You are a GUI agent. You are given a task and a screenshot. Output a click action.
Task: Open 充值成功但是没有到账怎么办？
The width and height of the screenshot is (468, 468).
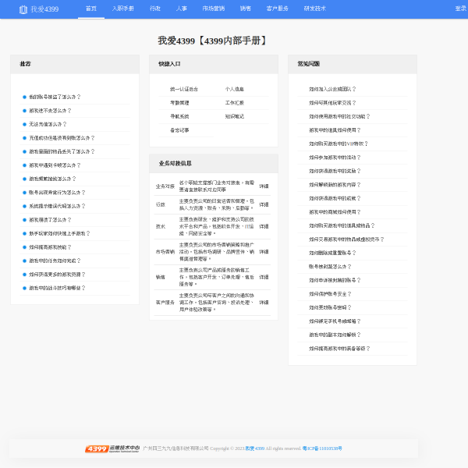(62, 138)
